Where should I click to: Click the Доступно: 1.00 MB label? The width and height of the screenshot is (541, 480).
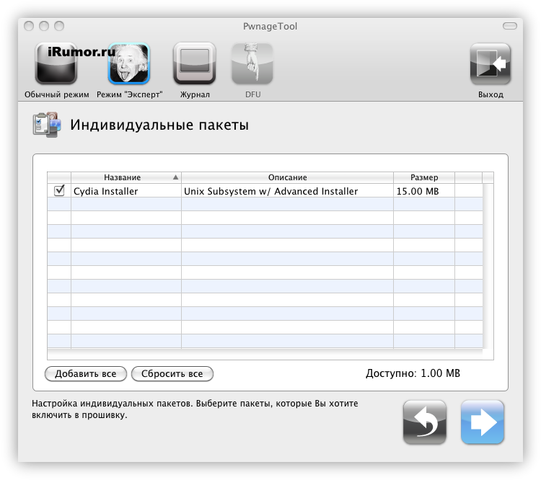coord(413,373)
